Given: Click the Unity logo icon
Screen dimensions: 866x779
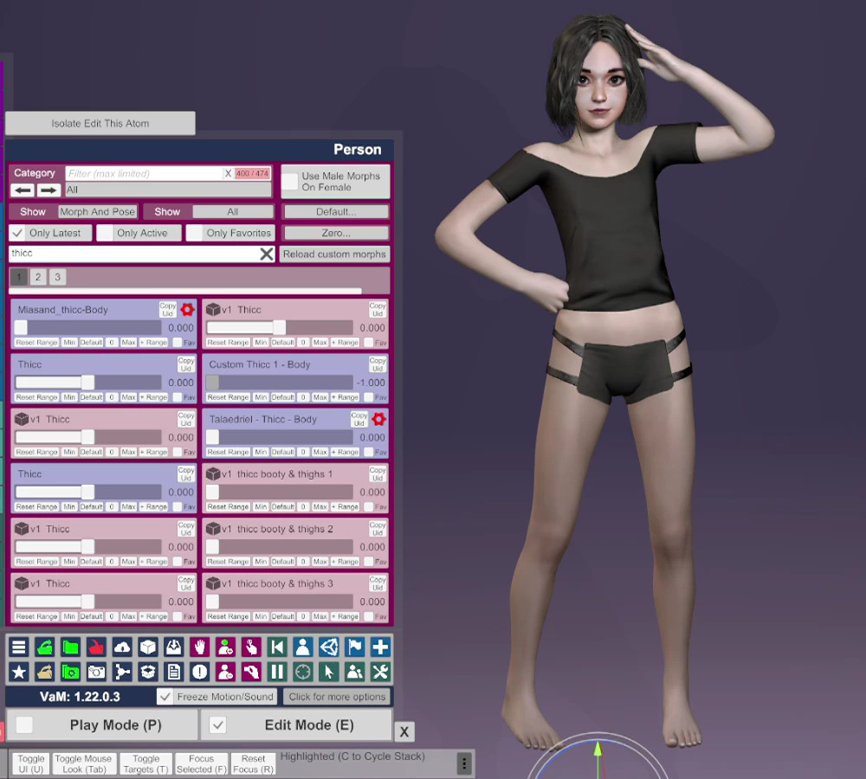Looking at the screenshot, I should click(328, 647).
